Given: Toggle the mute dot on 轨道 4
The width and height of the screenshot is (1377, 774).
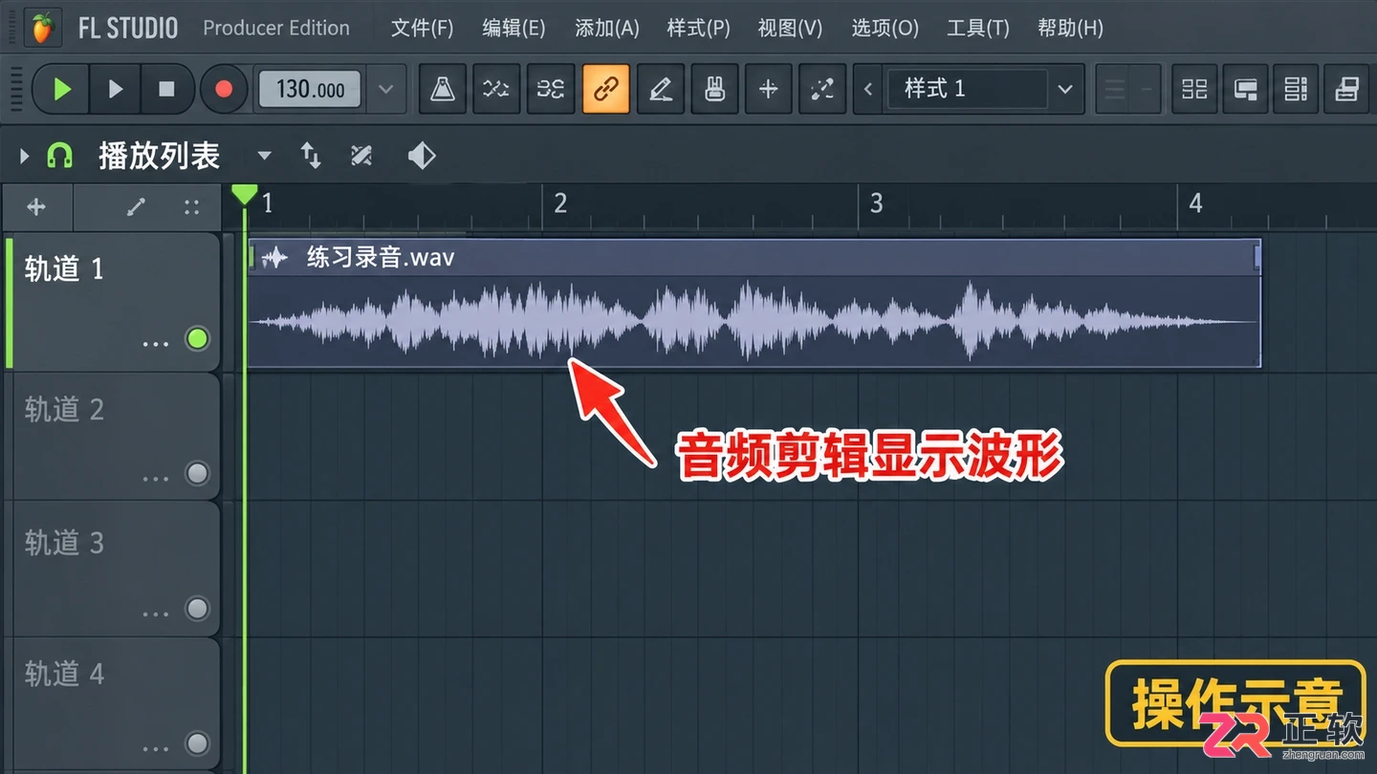Looking at the screenshot, I should tap(198, 743).
